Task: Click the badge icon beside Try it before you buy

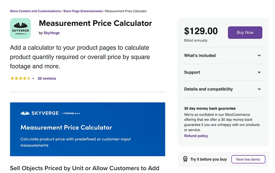Action: click(185, 159)
